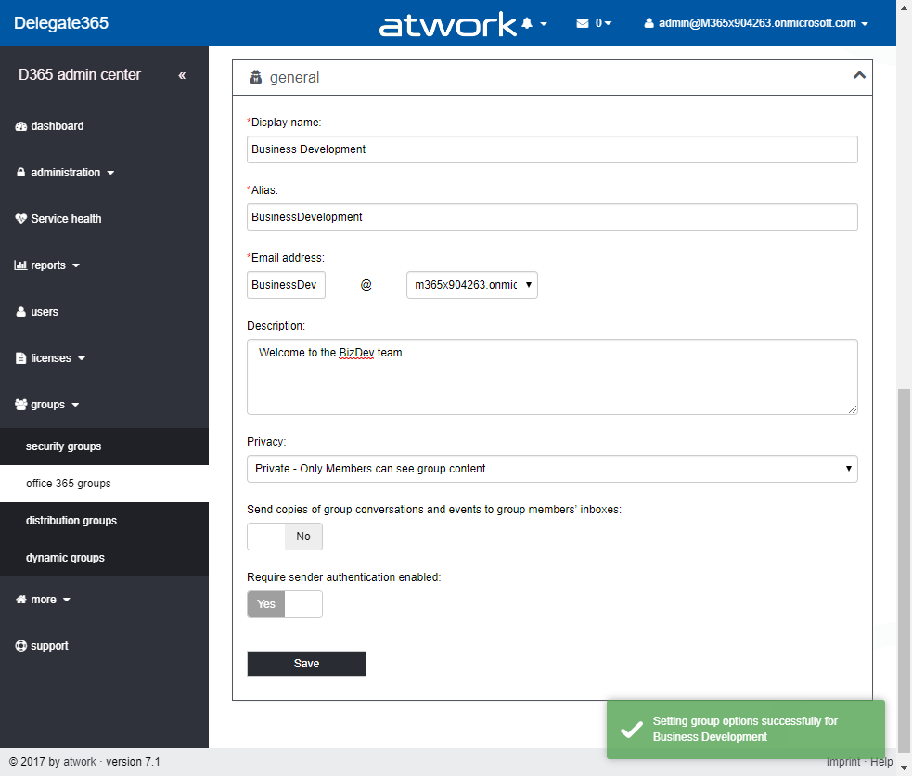Click the dashboard gauge icon
Image resolution: width=912 pixels, height=776 pixels.
click(21, 126)
